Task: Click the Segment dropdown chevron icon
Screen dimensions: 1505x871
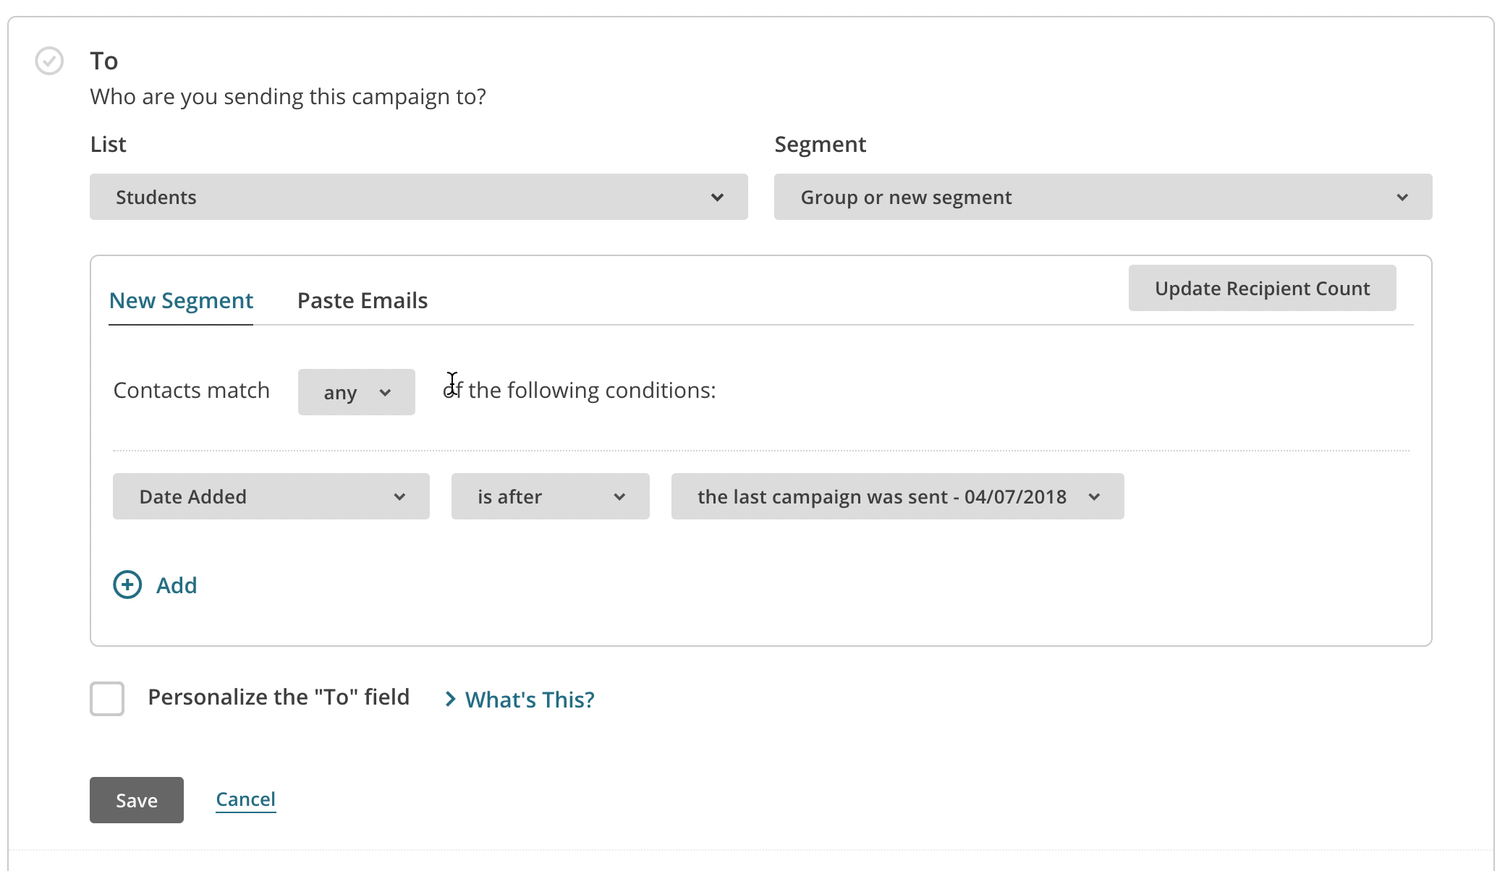Action: (1402, 197)
